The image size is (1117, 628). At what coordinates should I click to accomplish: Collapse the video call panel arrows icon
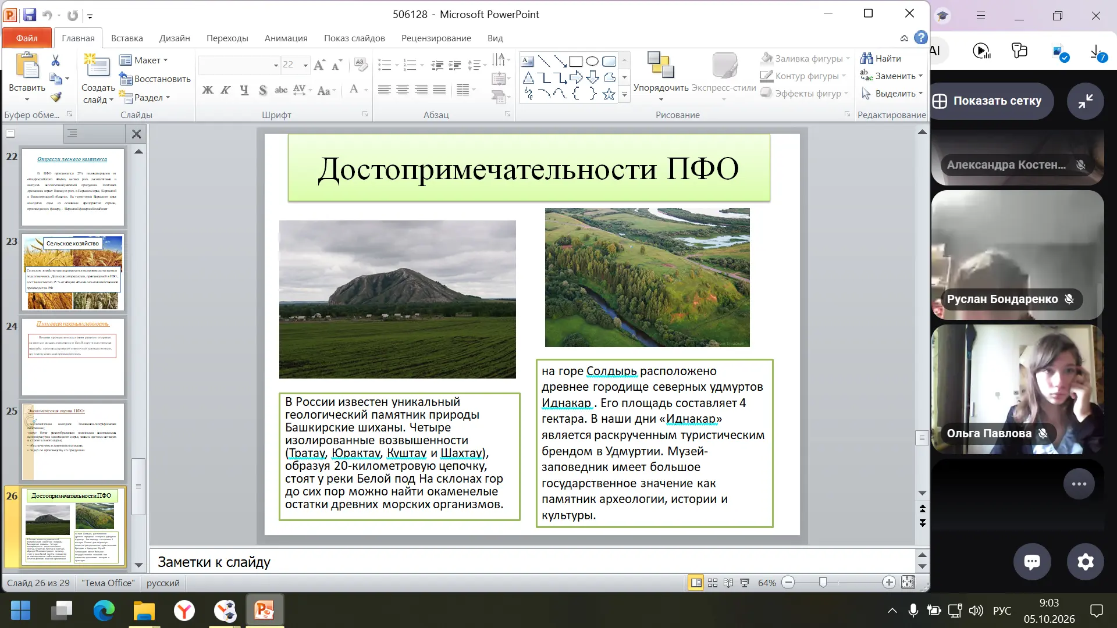point(1085,101)
